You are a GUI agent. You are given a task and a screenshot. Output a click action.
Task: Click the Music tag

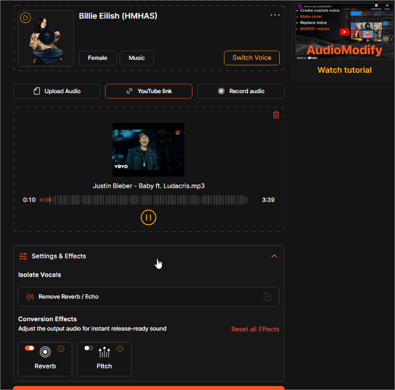point(137,58)
